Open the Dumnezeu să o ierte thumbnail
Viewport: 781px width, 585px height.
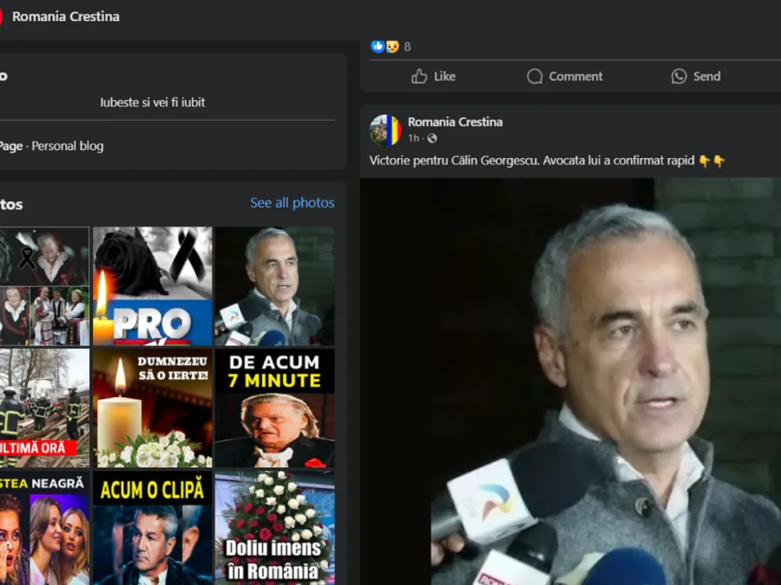coord(152,408)
